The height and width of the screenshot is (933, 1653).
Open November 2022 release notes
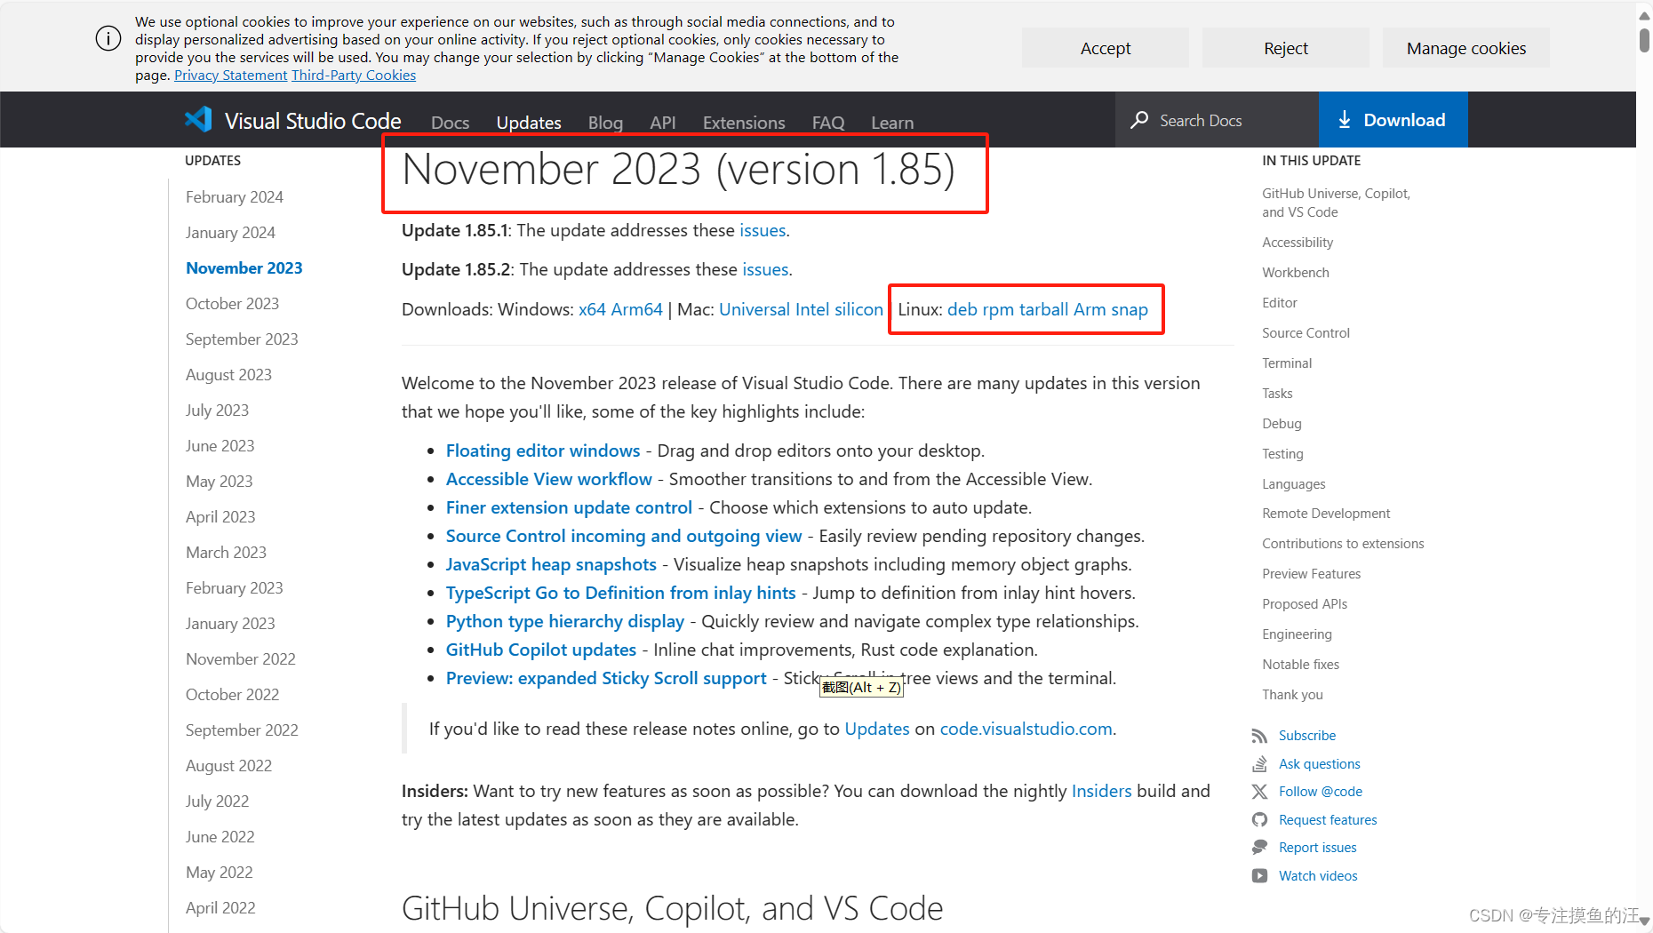click(241, 659)
